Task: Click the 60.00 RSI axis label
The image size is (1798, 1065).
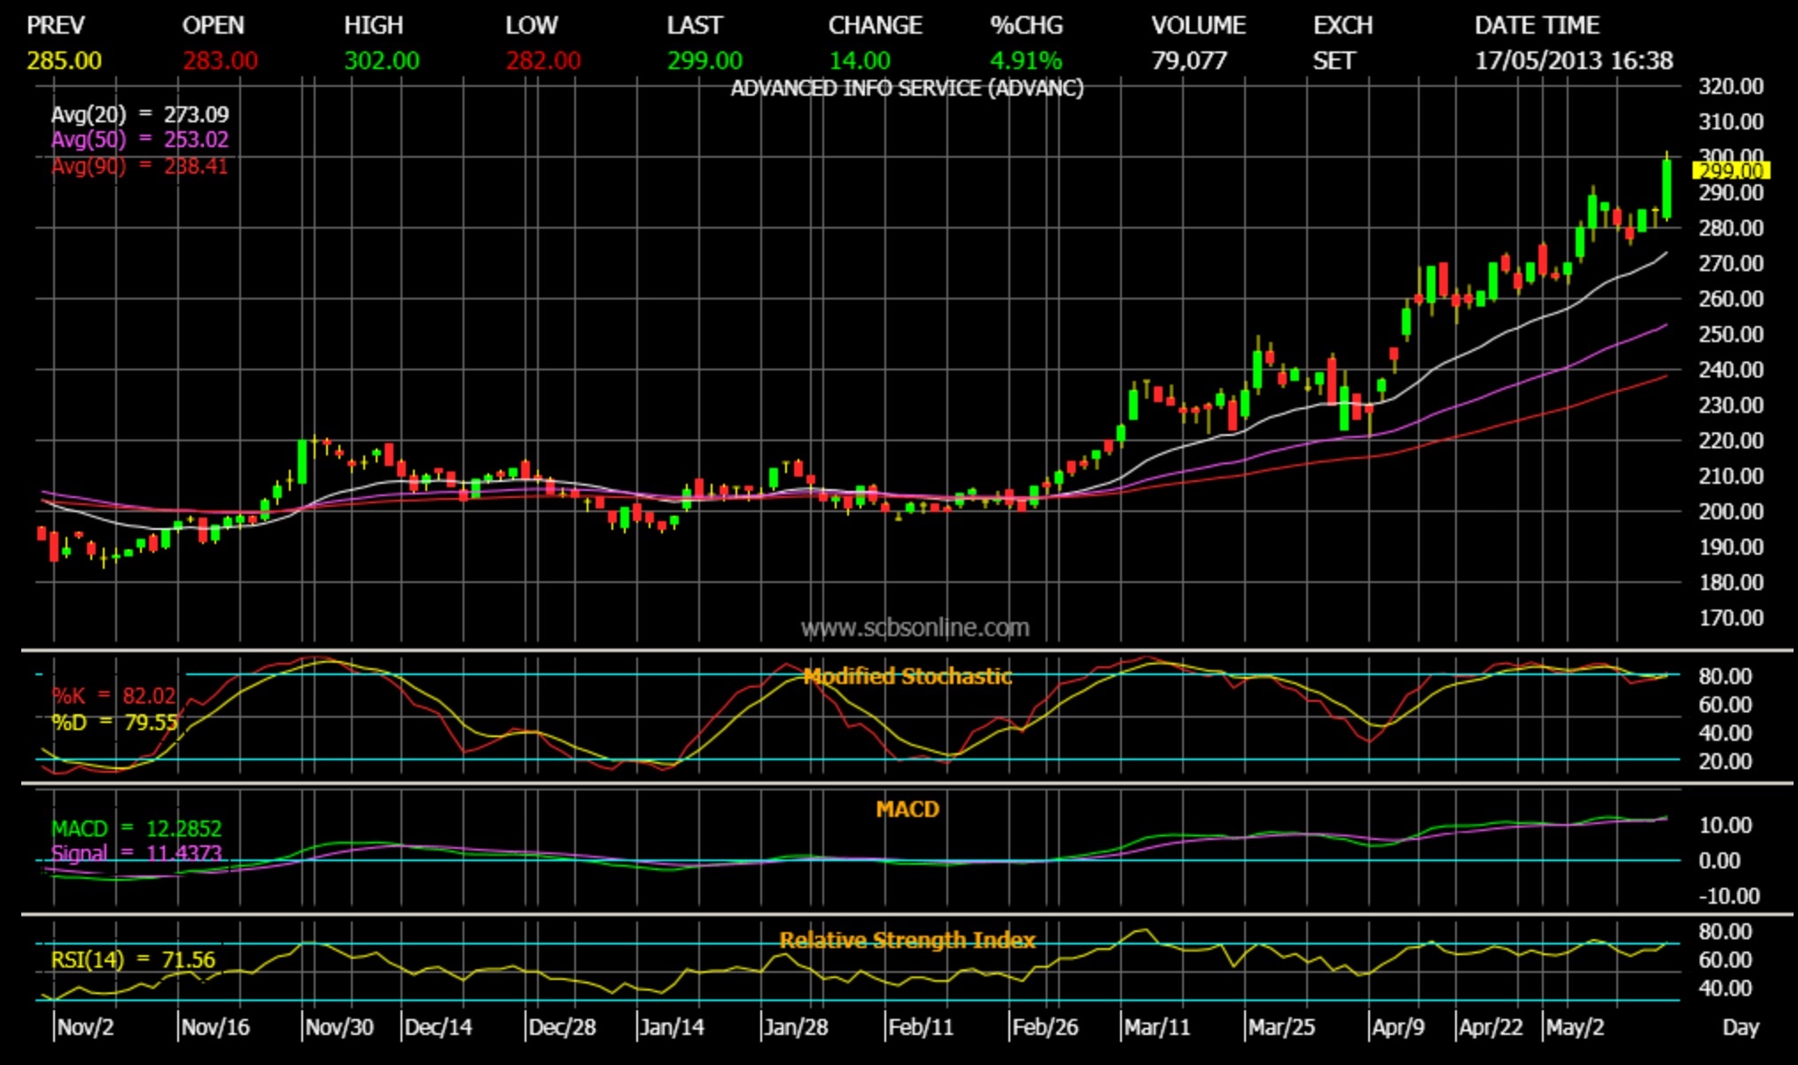Action: (x=1724, y=960)
